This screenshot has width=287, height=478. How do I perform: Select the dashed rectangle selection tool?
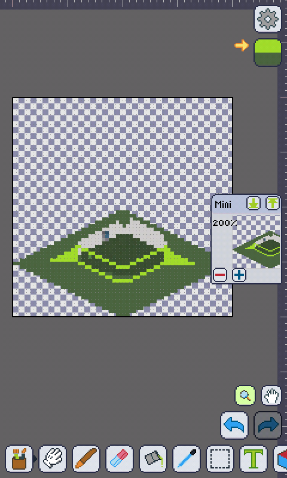[220, 459]
